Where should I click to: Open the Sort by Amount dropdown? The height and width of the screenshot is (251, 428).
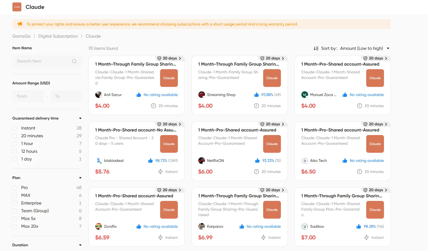[x=365, y=48]
